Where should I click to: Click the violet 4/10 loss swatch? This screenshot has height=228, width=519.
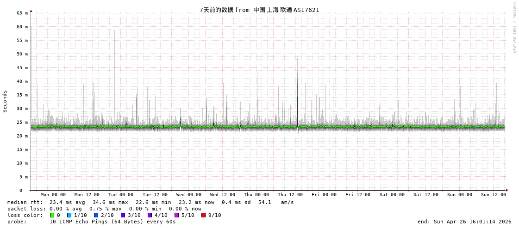coord(150,215)
